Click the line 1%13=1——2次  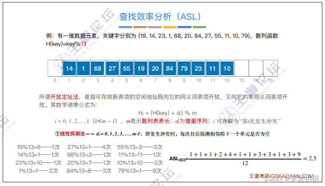(39, 171)
